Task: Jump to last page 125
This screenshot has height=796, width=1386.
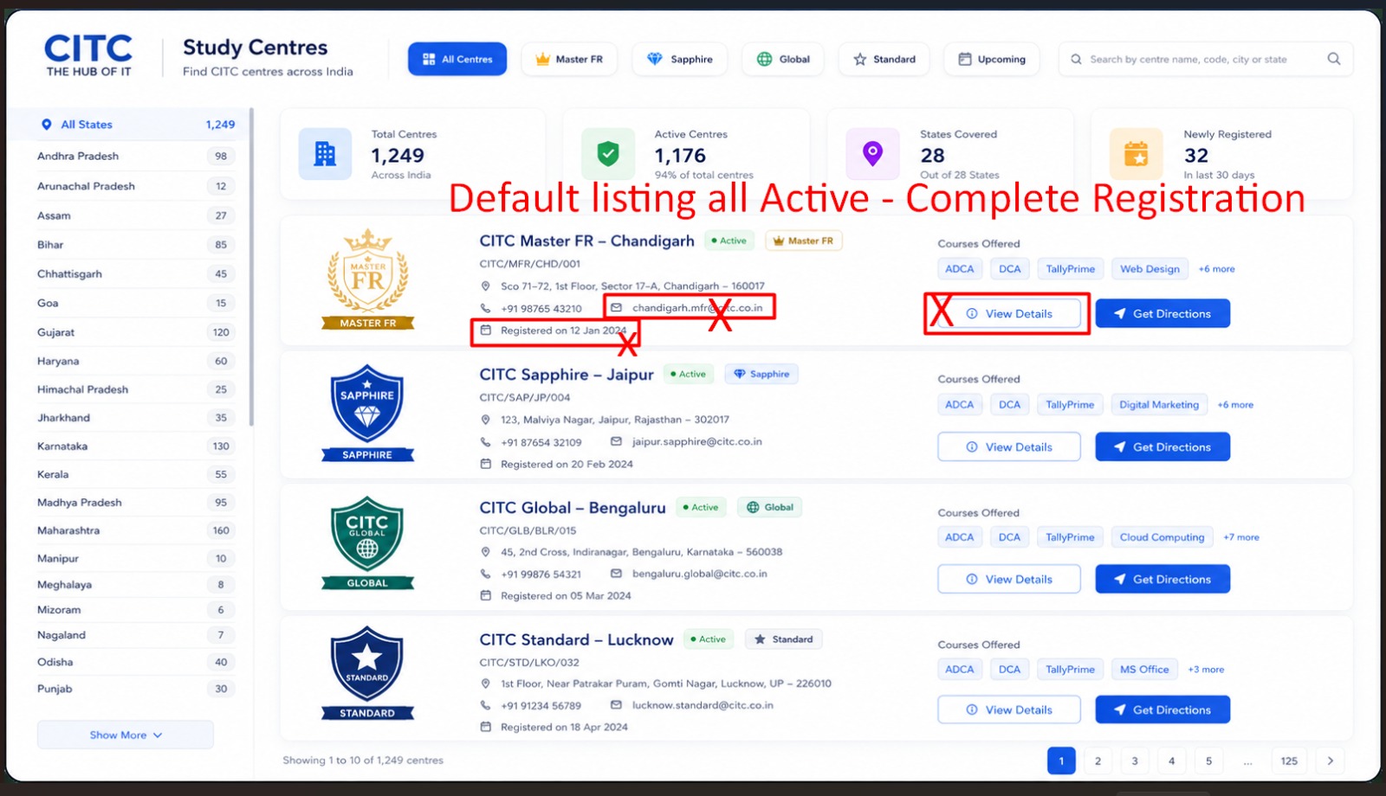Action: click(x=1289, y=761)
